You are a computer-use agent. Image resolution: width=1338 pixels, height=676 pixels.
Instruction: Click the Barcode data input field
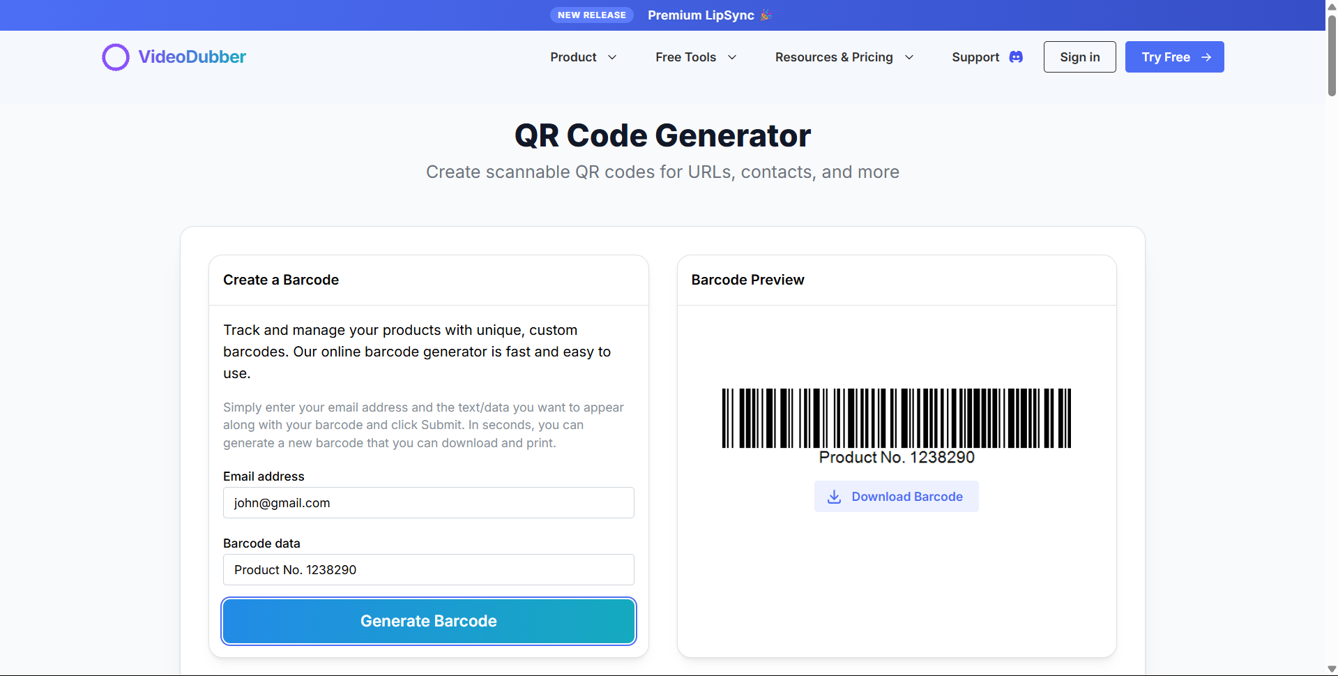428,569
